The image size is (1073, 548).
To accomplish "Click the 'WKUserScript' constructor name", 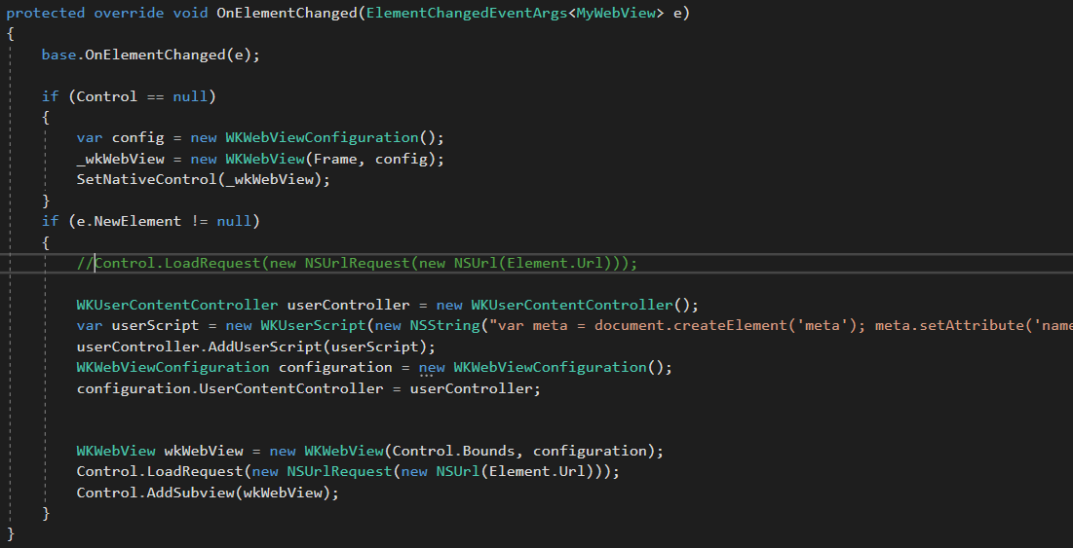I will click(x=314, y=325).
